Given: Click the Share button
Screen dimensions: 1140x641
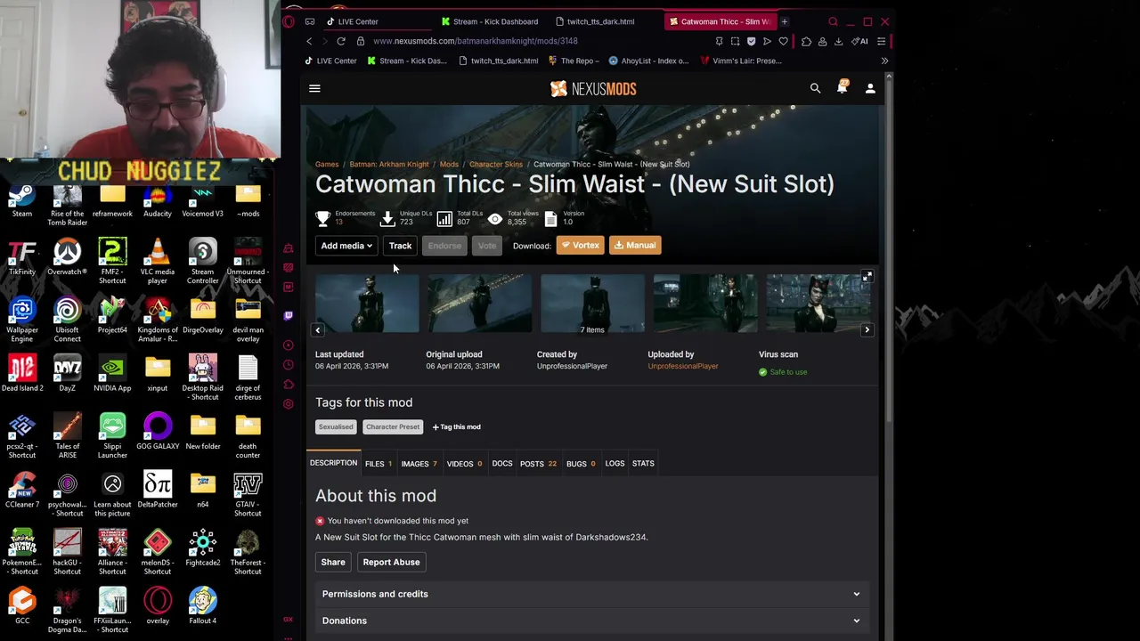Looking at the screenshot, I should pyautogui.click(x=333, y=562).
